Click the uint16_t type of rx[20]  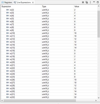click(x=45, y=62)
